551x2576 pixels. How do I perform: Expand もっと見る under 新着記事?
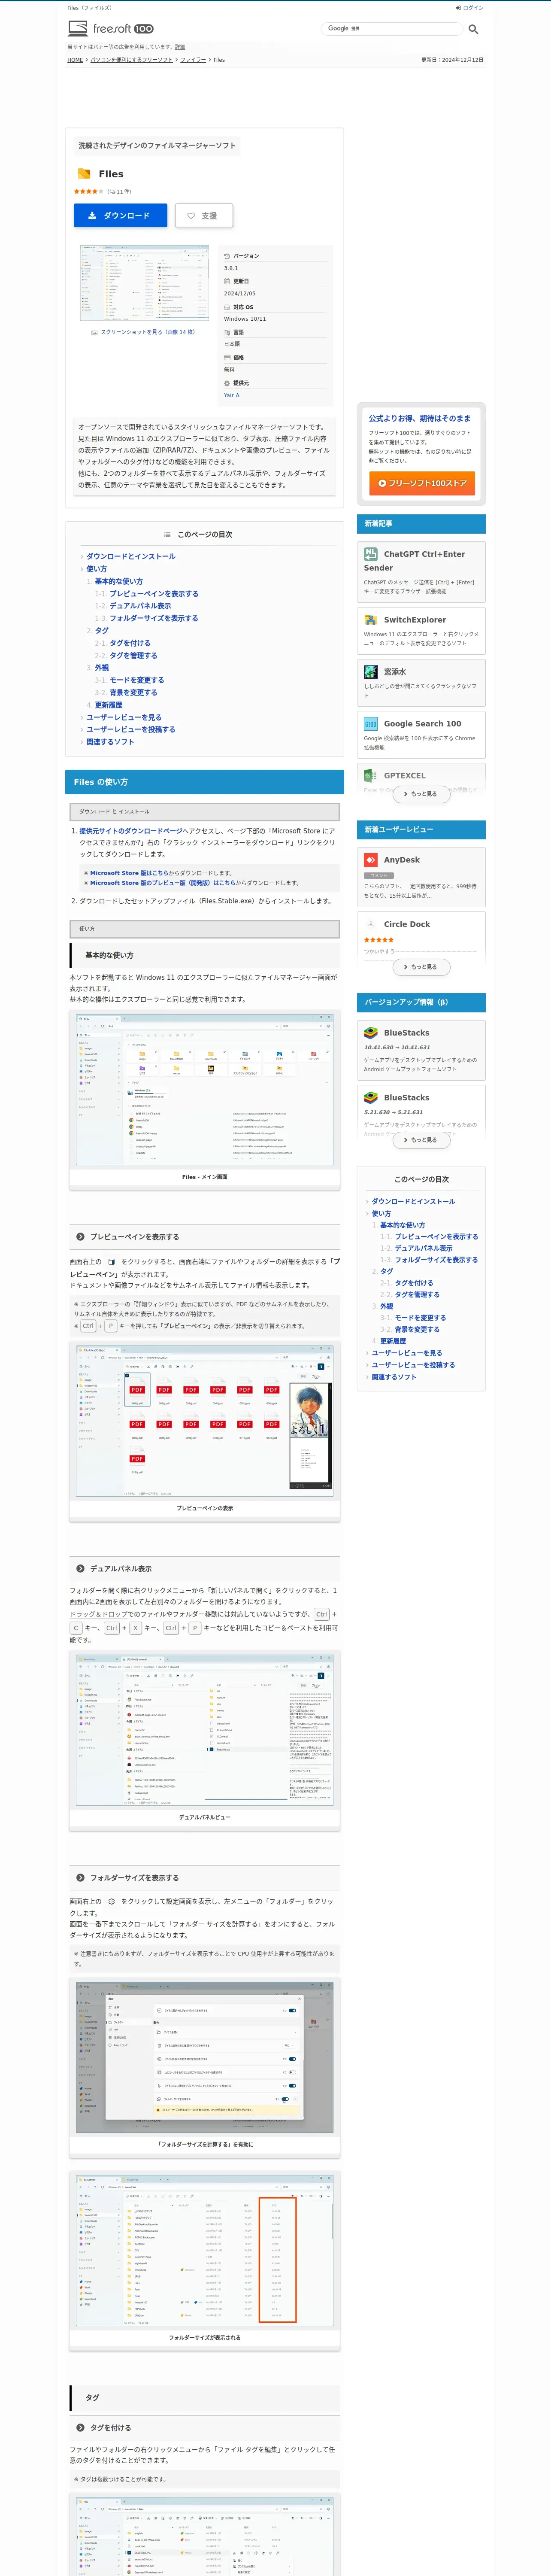click(x=421, y=794)
